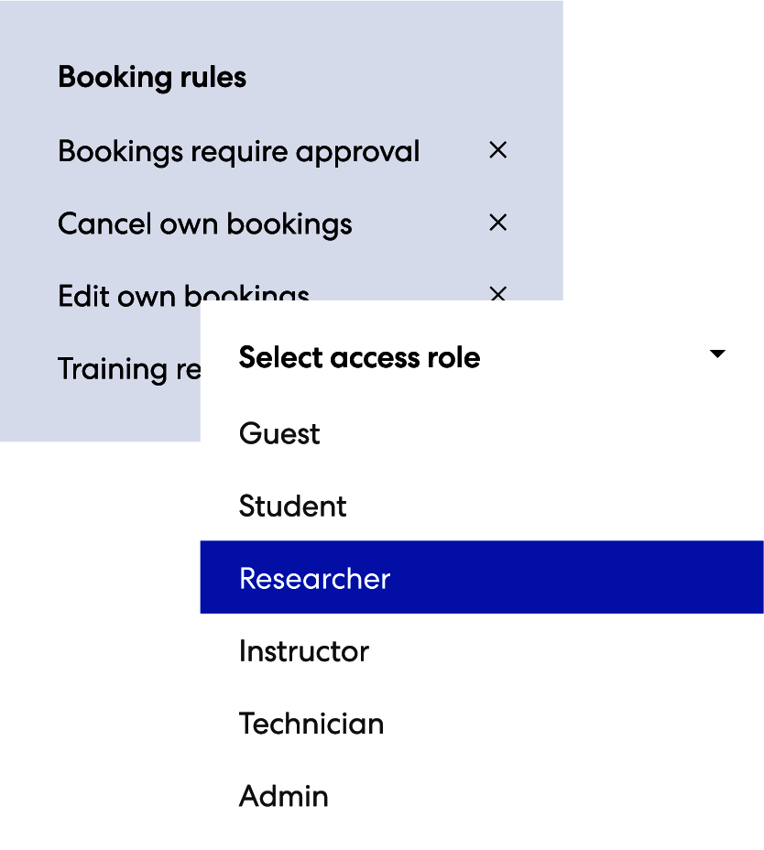
Task: Select Student from the role list
Action: click(293, 506)
